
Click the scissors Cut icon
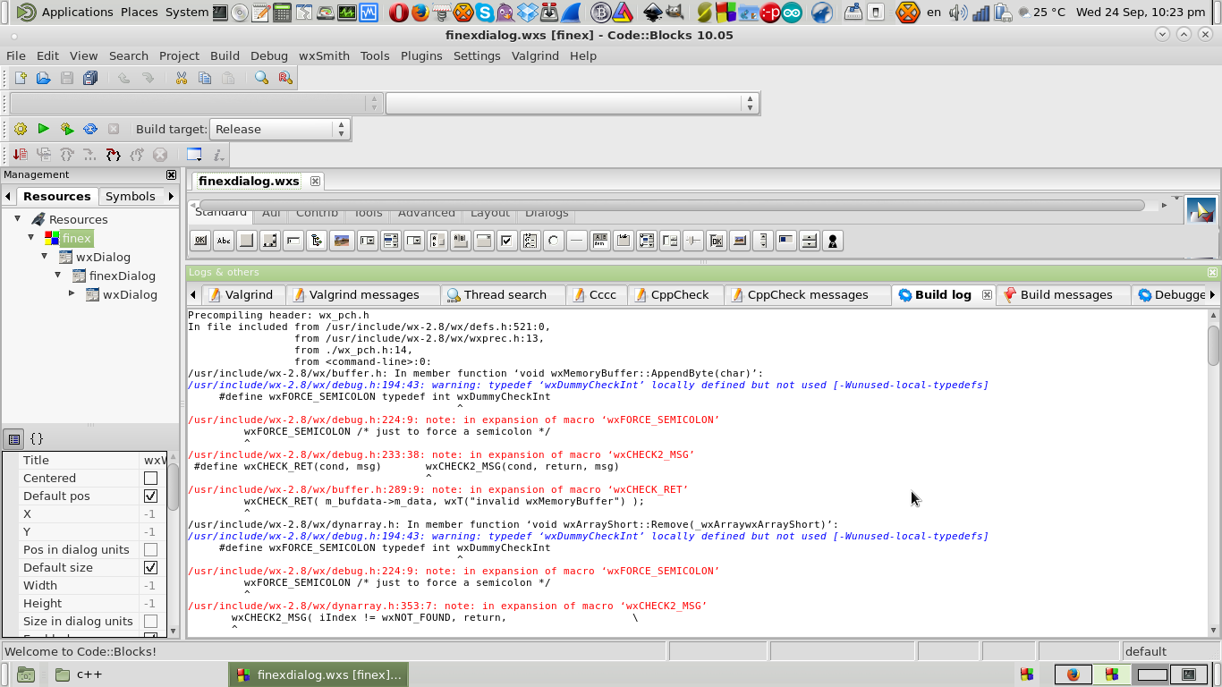pos(181,78)
